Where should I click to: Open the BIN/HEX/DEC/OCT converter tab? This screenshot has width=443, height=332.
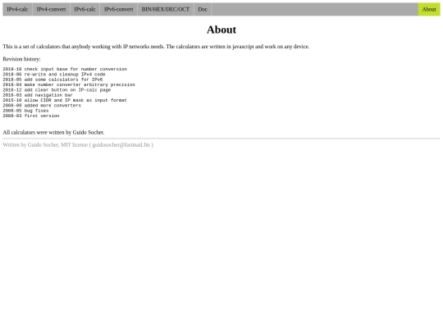(x=166, y=9)
